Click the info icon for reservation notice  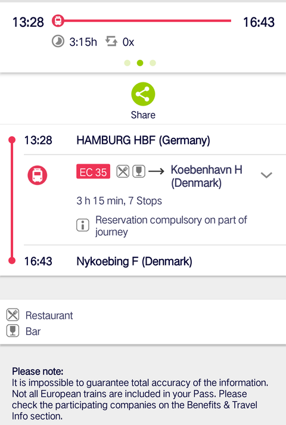[x=83, y=225]
